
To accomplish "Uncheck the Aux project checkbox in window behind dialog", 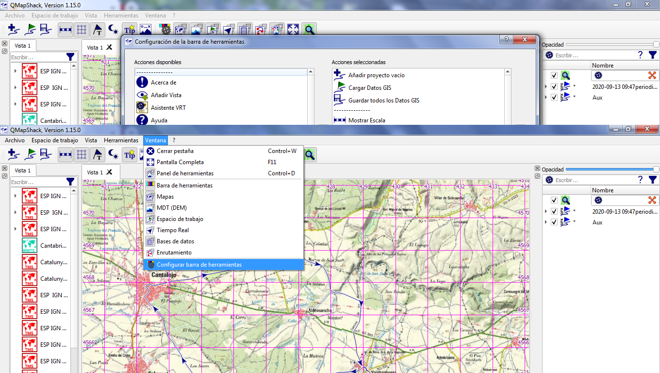I will click(554, 97).
